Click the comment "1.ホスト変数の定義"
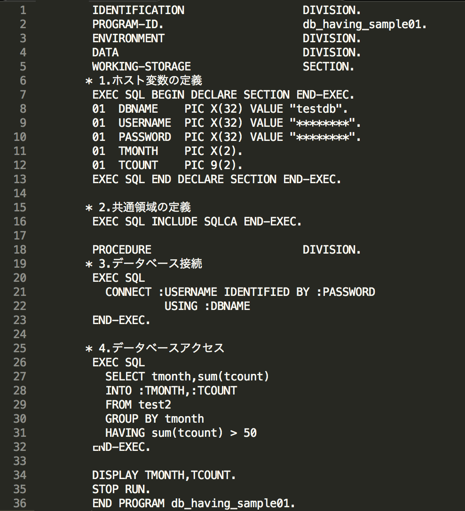This screenshot has width=465, height=511. tap(150, 80)
